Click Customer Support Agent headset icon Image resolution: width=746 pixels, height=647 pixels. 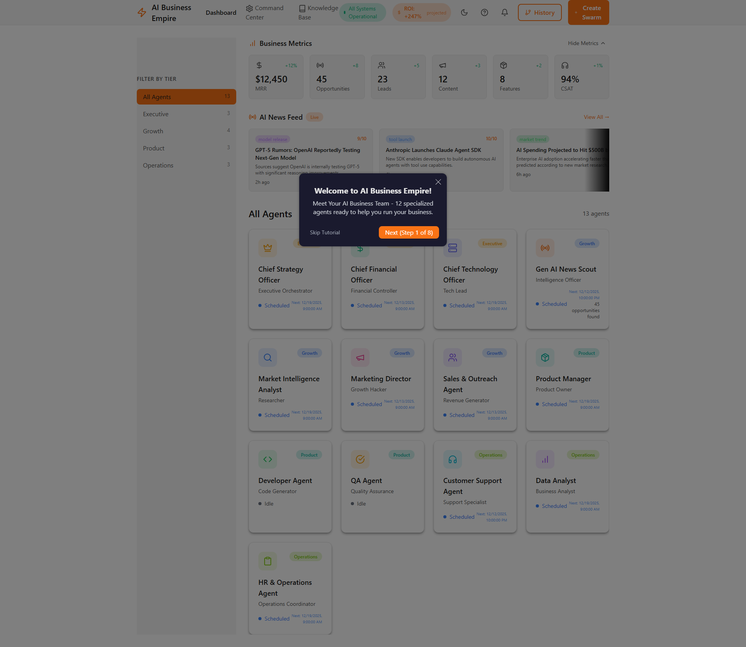tap(453, 459)
